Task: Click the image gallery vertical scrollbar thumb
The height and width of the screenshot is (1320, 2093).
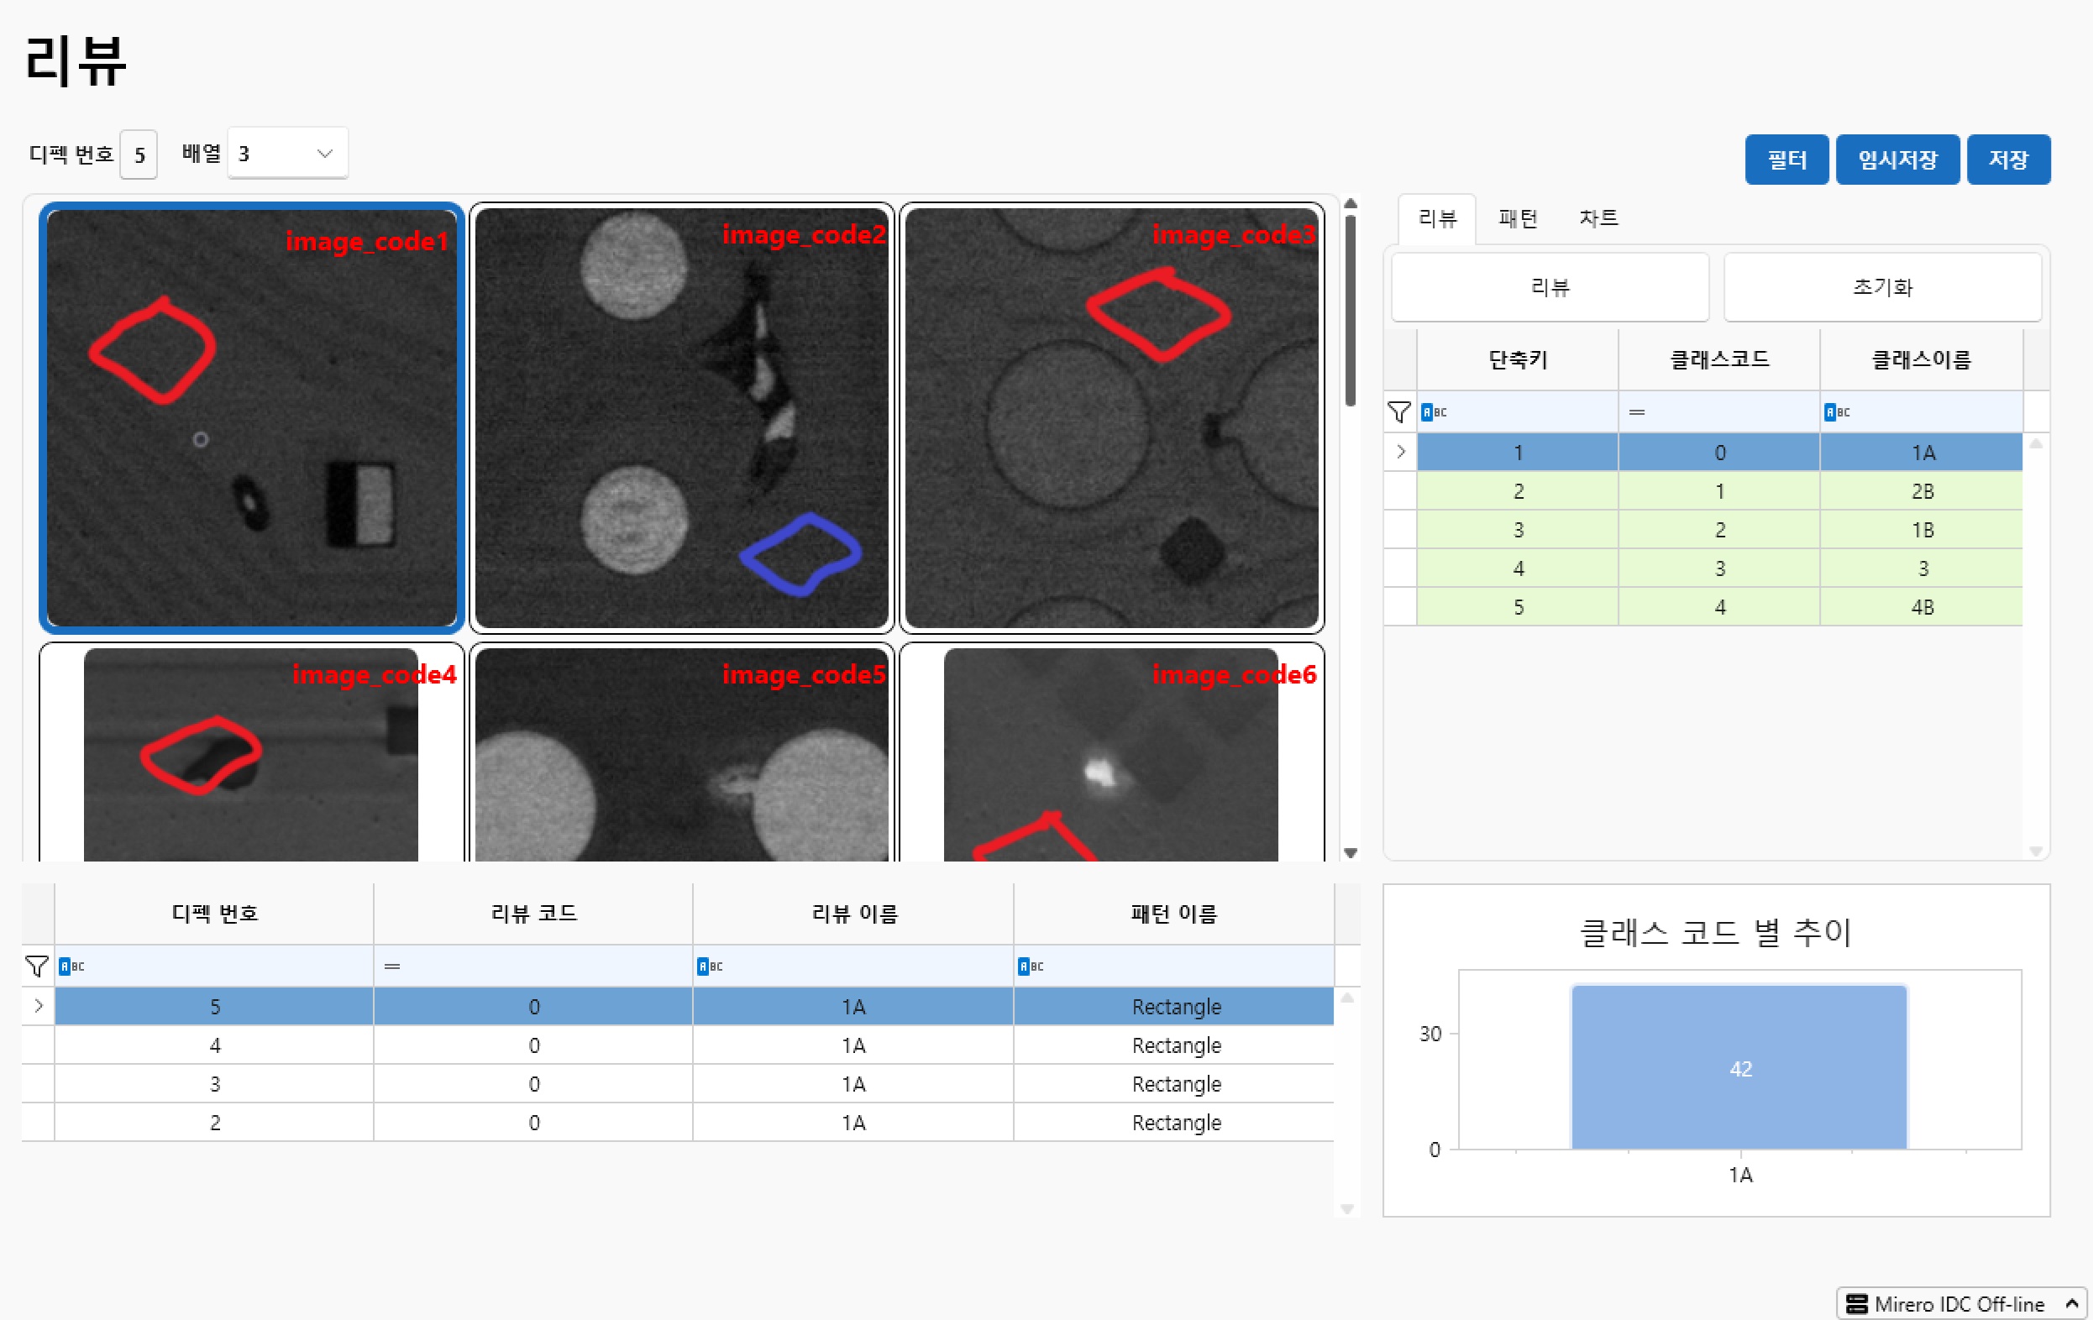Action: [x=1350, y=308]
